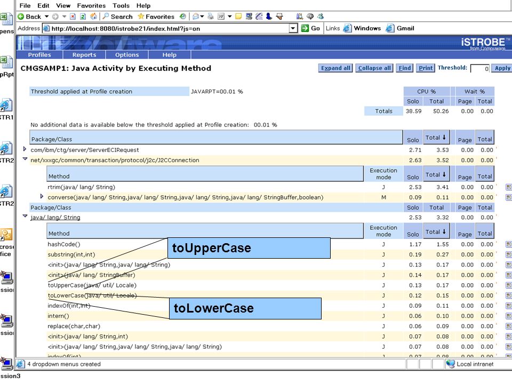Image resolution: width=512 pixels, height=384 pixels.
Task: Open the File menu
Action: click(25, 5)
